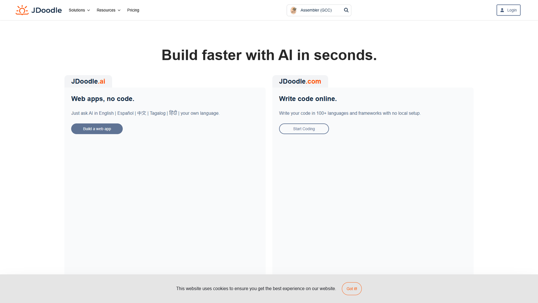Open the Solutions menu
The height and width of the screenshot is (303, 538).
click(x=79, y=10)
